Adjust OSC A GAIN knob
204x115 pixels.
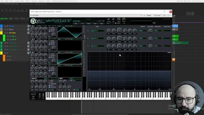coord(41,29)
